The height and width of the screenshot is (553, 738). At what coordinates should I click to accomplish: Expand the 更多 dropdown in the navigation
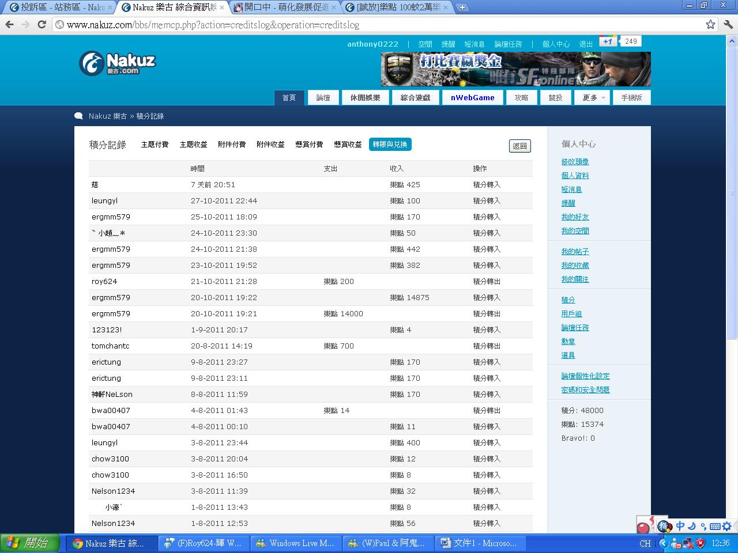(592, 98)
